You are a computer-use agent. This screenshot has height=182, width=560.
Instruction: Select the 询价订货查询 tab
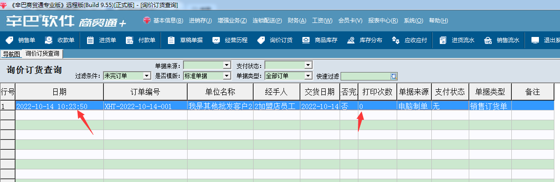[43, 54]
